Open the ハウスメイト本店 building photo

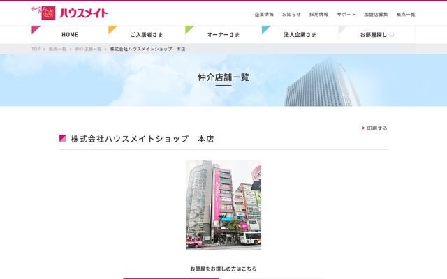(x=223, y=205)
